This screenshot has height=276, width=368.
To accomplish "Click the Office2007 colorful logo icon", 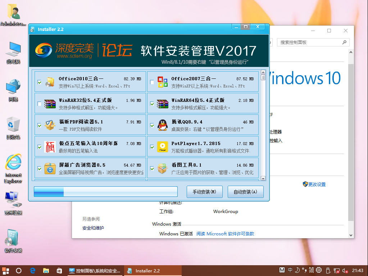I will (162, 82).
